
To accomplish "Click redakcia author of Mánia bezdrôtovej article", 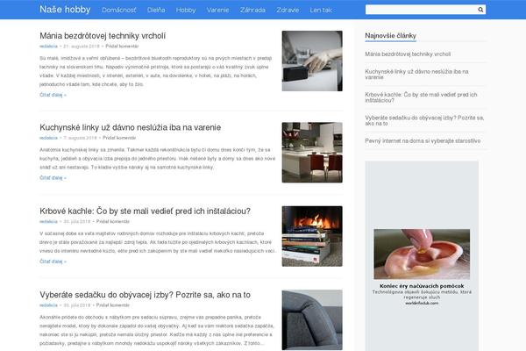I will (x=48, y=47).
